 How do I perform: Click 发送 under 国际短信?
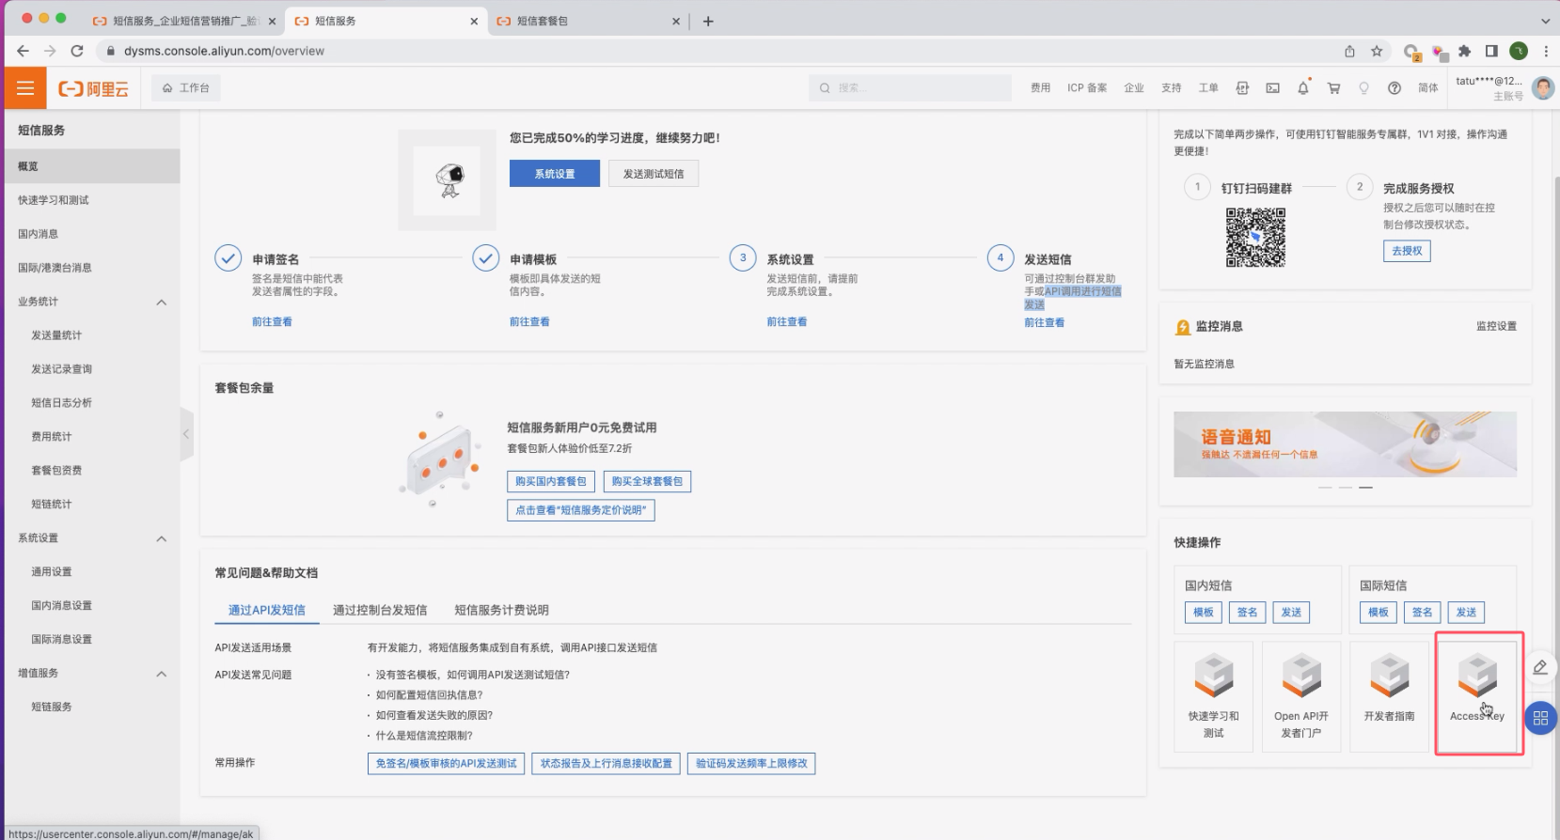[1466, 613]
